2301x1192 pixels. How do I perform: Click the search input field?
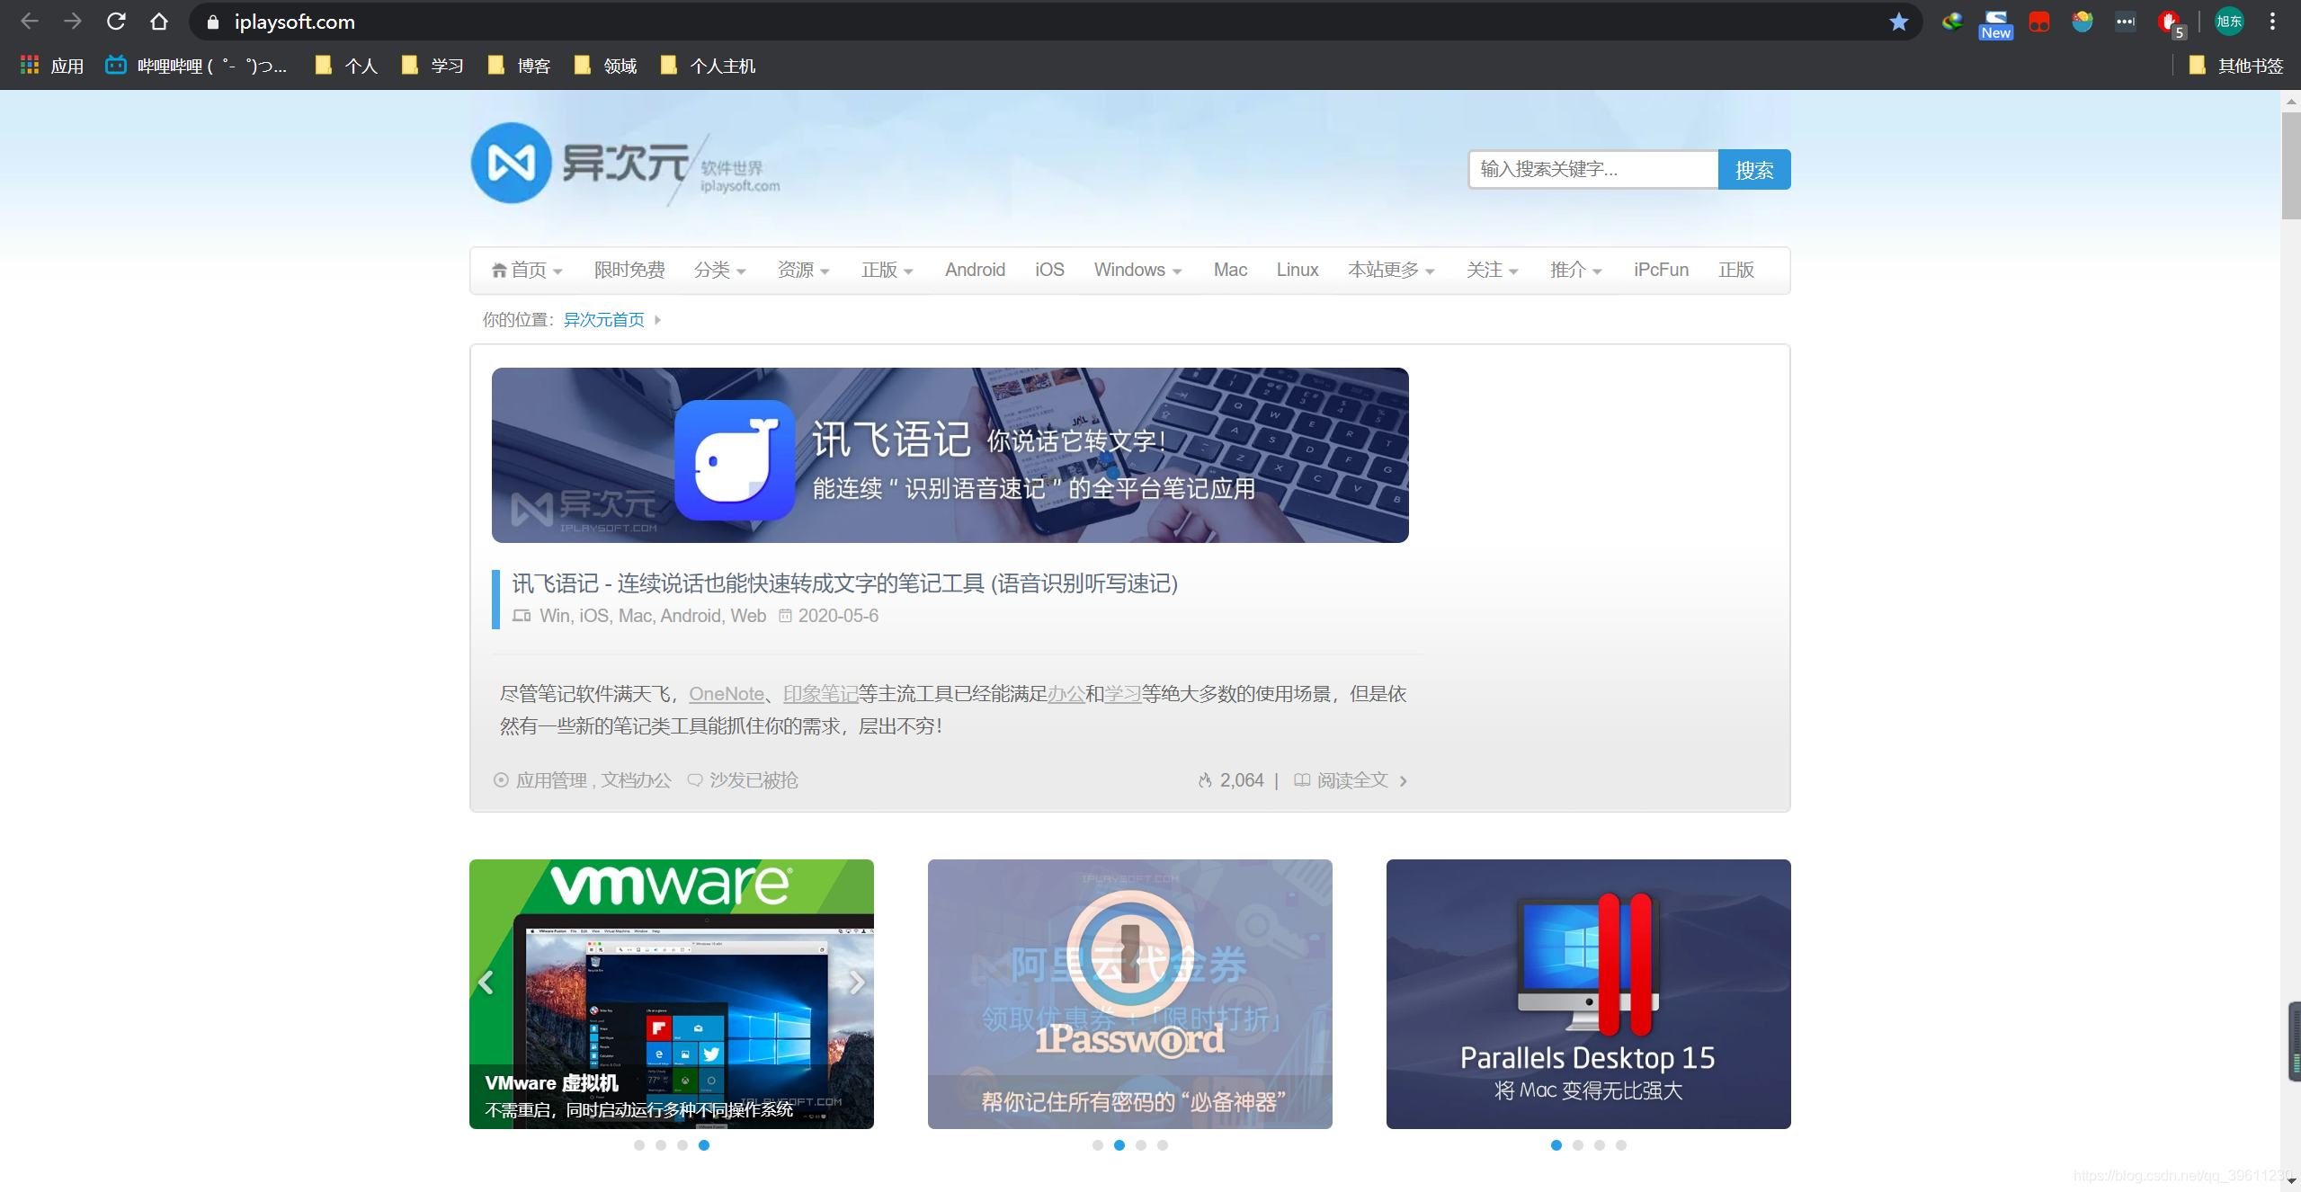(1592, 169)
